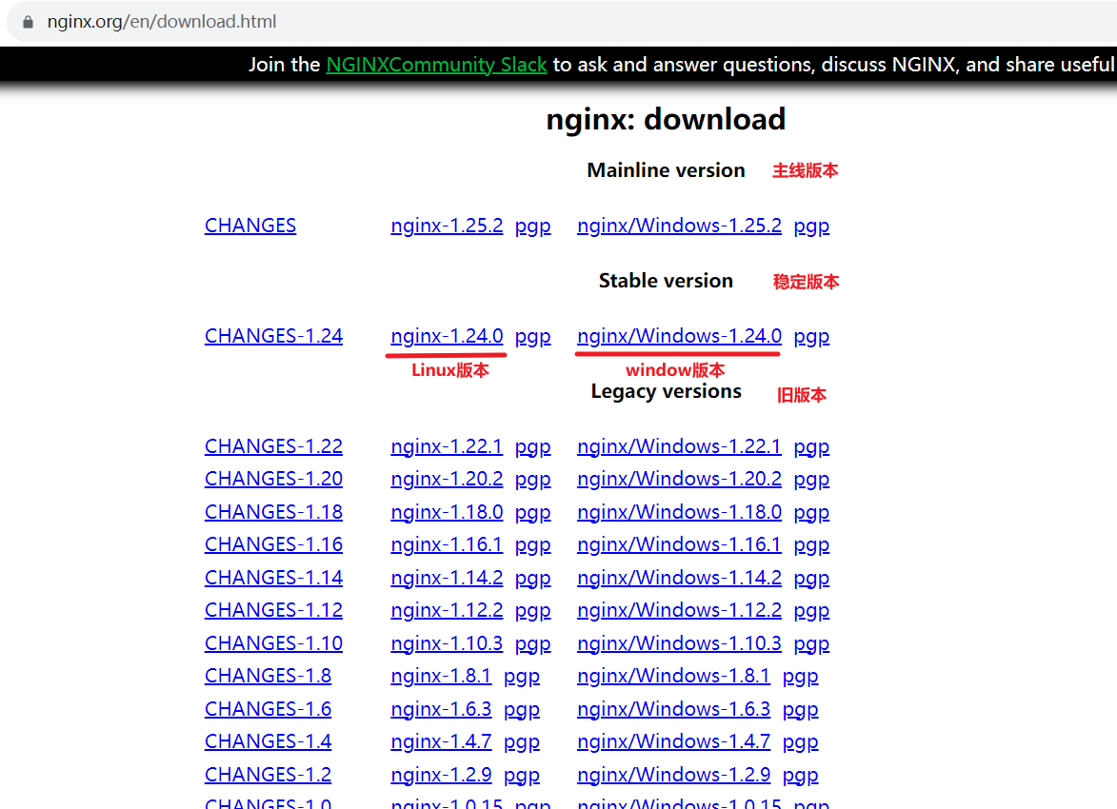1117x809 pixels.
Task: Open CHANGES-1.22 changelog
Action: (273, 445)
